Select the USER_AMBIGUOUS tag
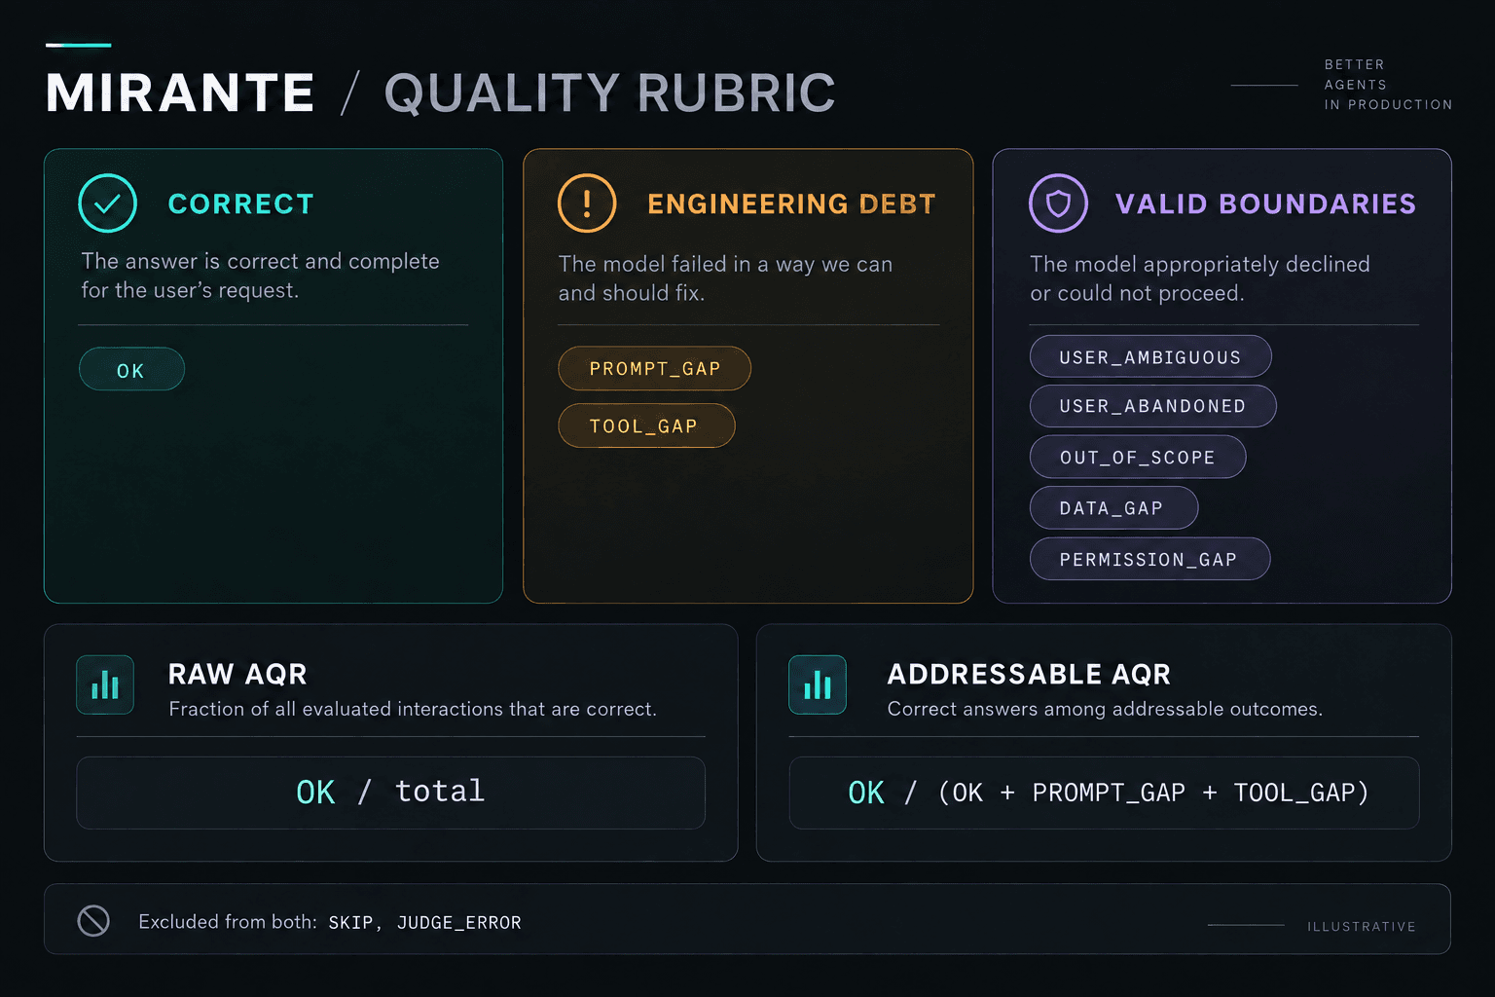 pos(1150,356)
